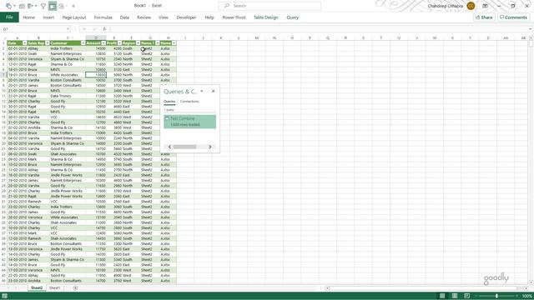
Task: Open the Queries & Connections pane options arrow
Action: click(x=202, y=91)
